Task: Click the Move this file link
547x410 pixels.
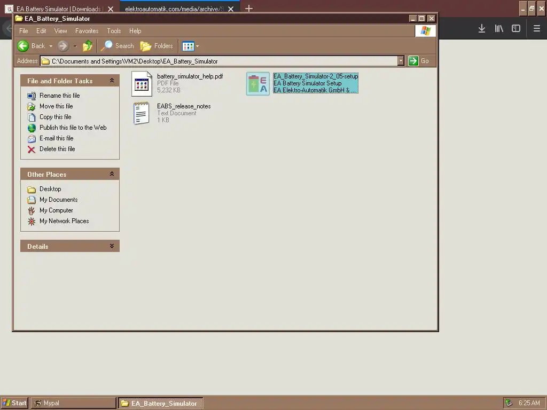Action: (x=56, y=106)
